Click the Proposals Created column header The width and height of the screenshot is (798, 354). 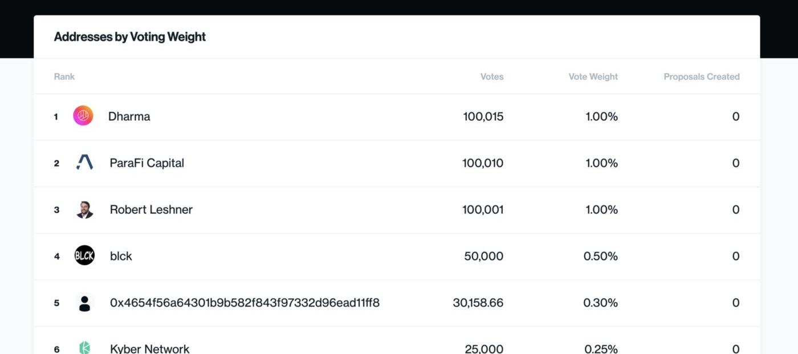pyautogui.click(x=701, y=76)
